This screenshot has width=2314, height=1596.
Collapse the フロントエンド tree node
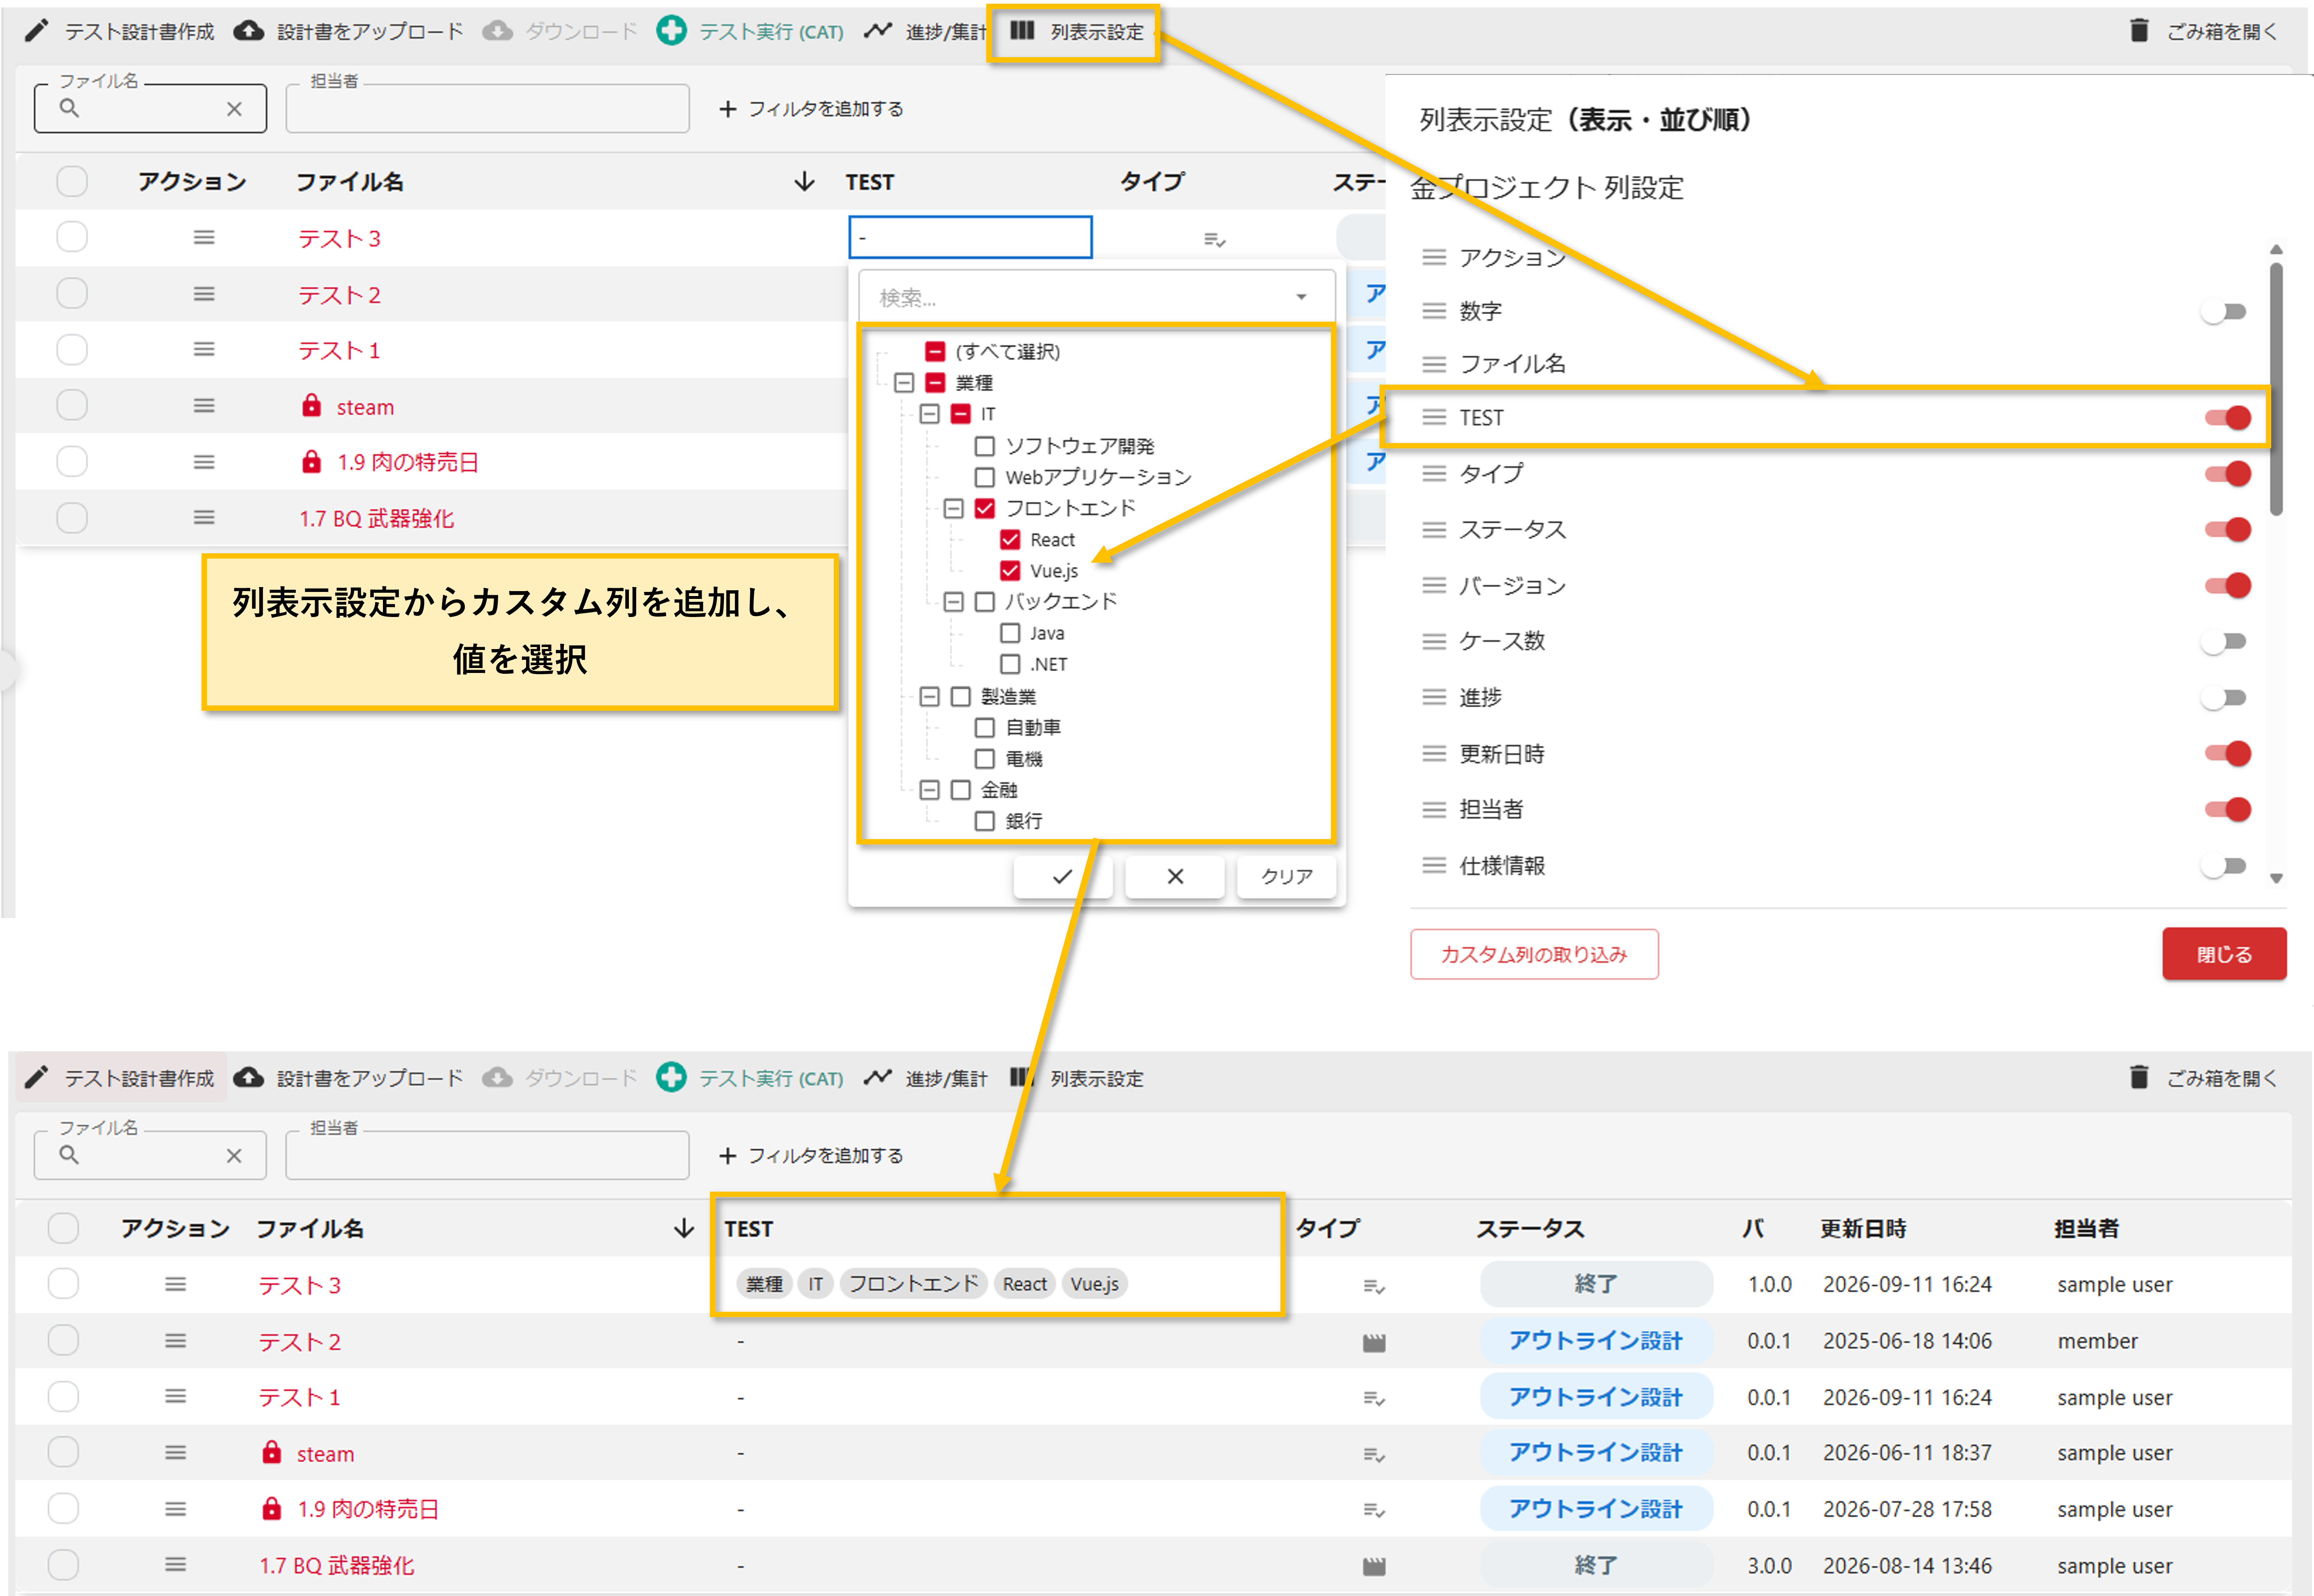click(954, 508)
